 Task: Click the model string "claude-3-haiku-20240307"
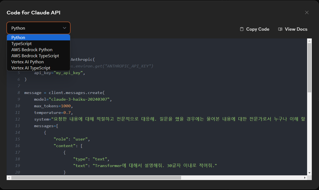tap(79, 99)
